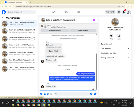Open Chrome three-dot menu
The image size is (134, 107).
click(x=132, y=7)
